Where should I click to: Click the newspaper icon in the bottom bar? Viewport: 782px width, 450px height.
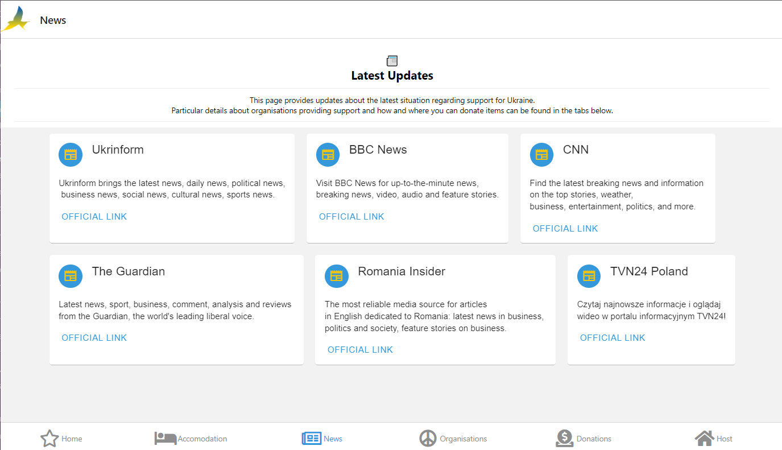coord(312,439)
